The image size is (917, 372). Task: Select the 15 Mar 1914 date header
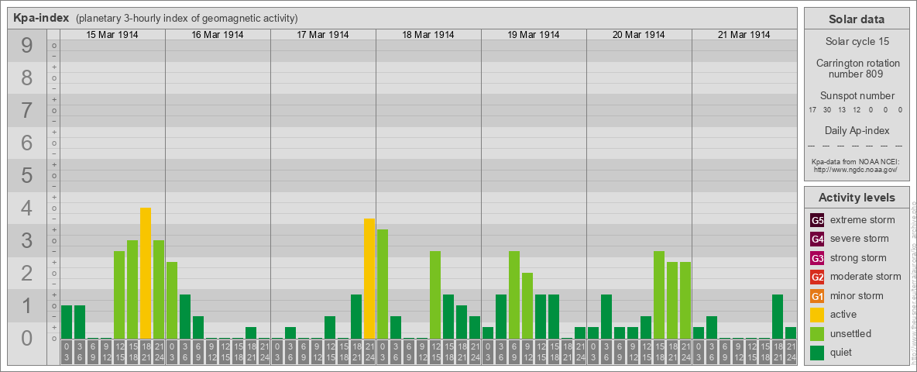[x=112, y=35]
